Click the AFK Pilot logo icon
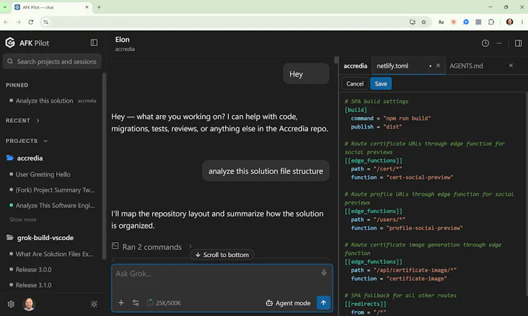 click(10, 43)
